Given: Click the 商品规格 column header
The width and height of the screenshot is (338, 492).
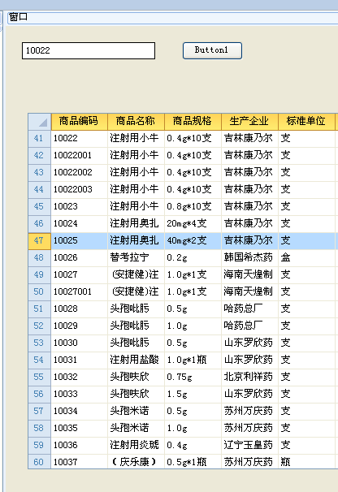Looking at the screenshot, I should point(193,122).
